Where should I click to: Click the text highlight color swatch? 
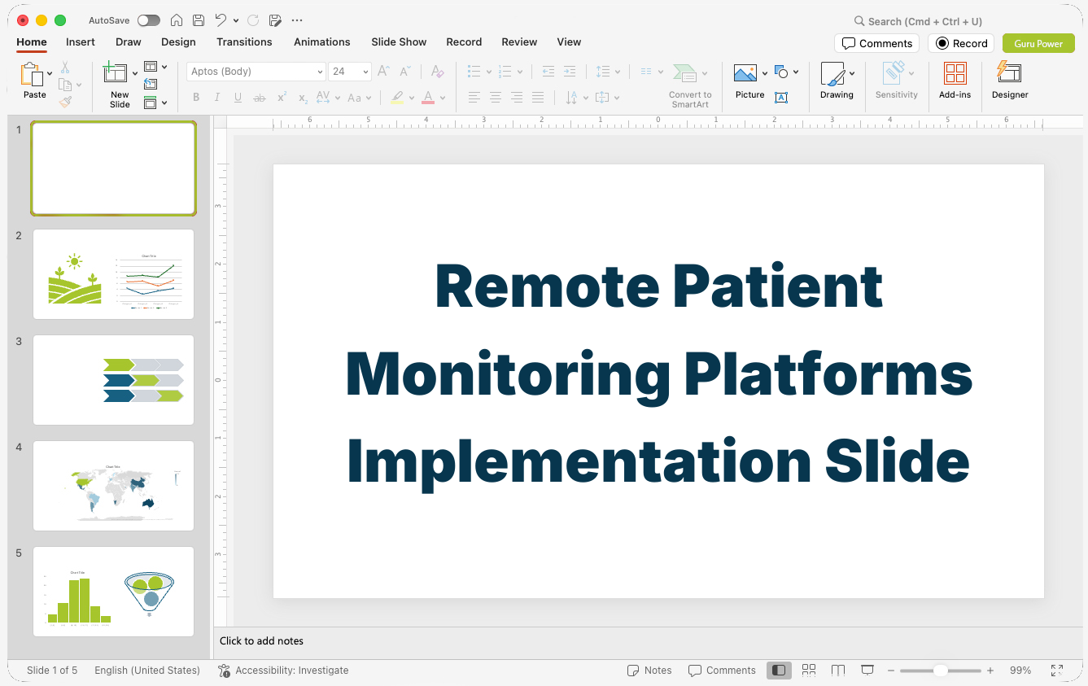[396, 98]
